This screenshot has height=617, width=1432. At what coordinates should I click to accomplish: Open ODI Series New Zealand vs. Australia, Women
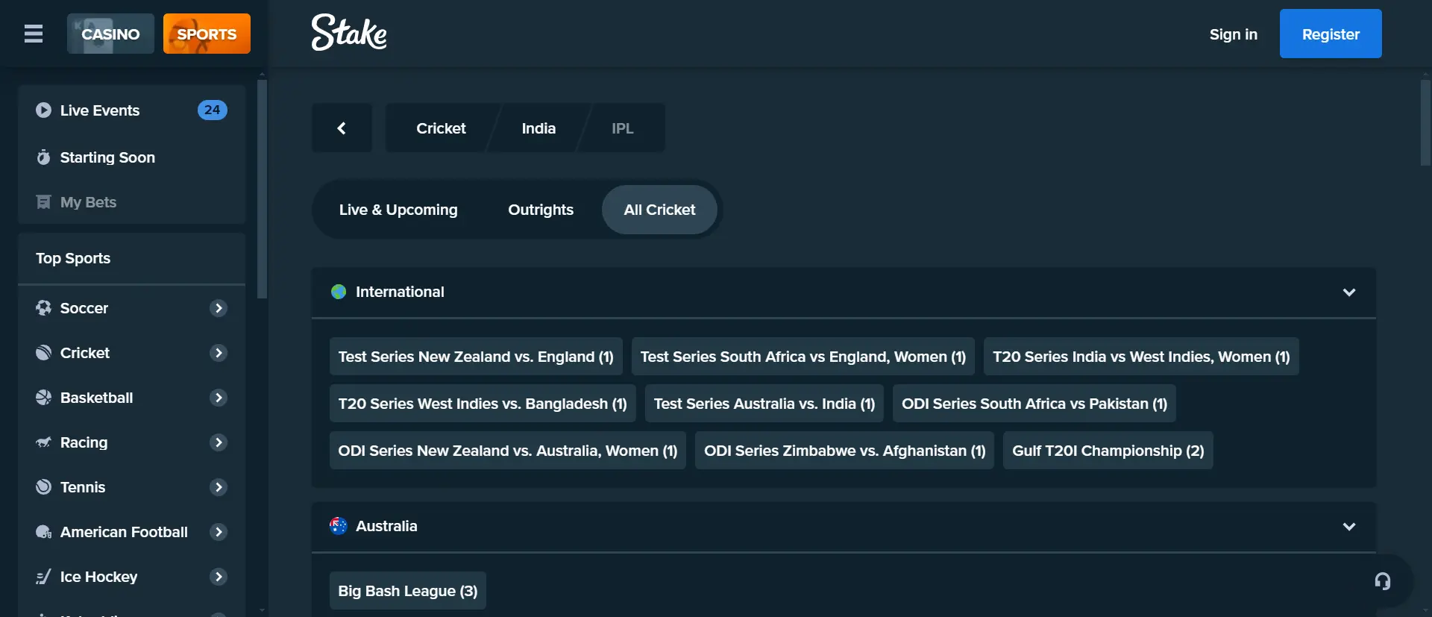point(508,451)
